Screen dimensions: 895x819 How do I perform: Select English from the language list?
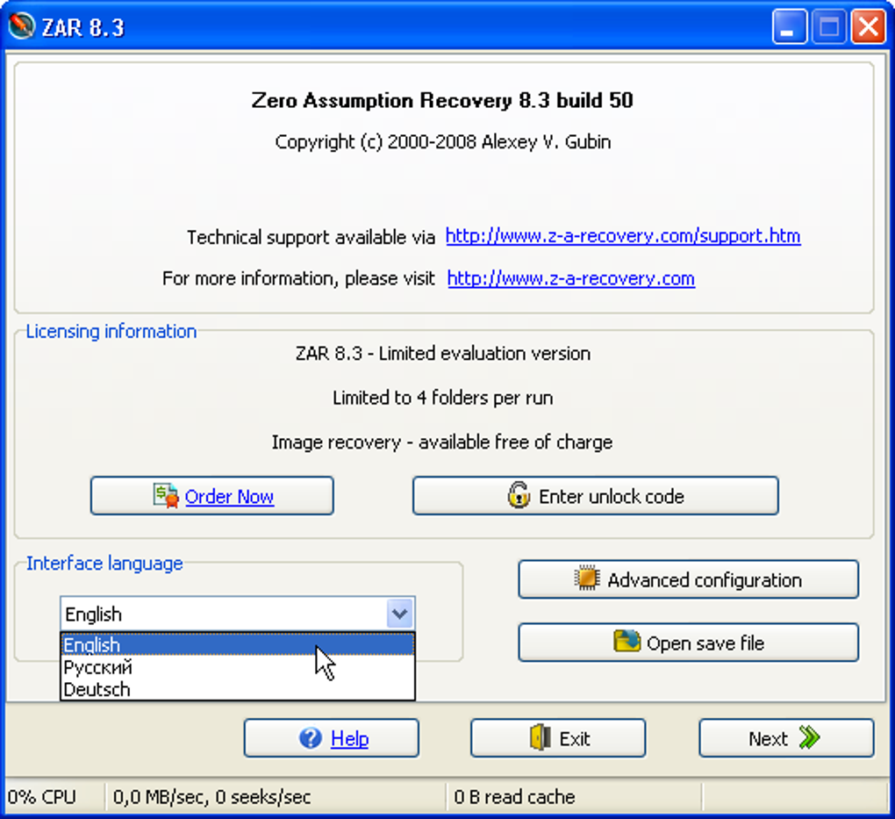point(238,644)
